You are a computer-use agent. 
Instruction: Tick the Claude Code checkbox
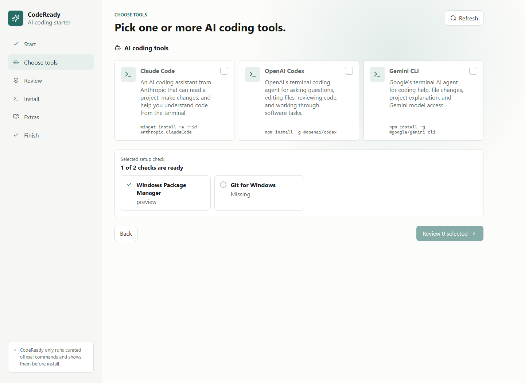tap(224, 71)
